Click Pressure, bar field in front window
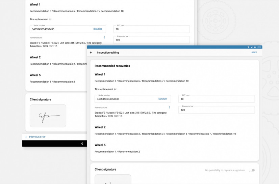Image resolution: width=279 pixels, height=184 pixels. (x=216, y=110)
